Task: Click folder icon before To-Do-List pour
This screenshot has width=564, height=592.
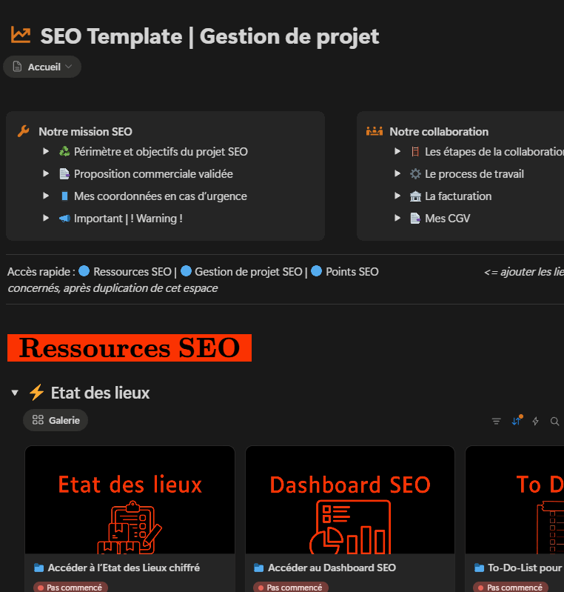Action: (x=479, y=568)
